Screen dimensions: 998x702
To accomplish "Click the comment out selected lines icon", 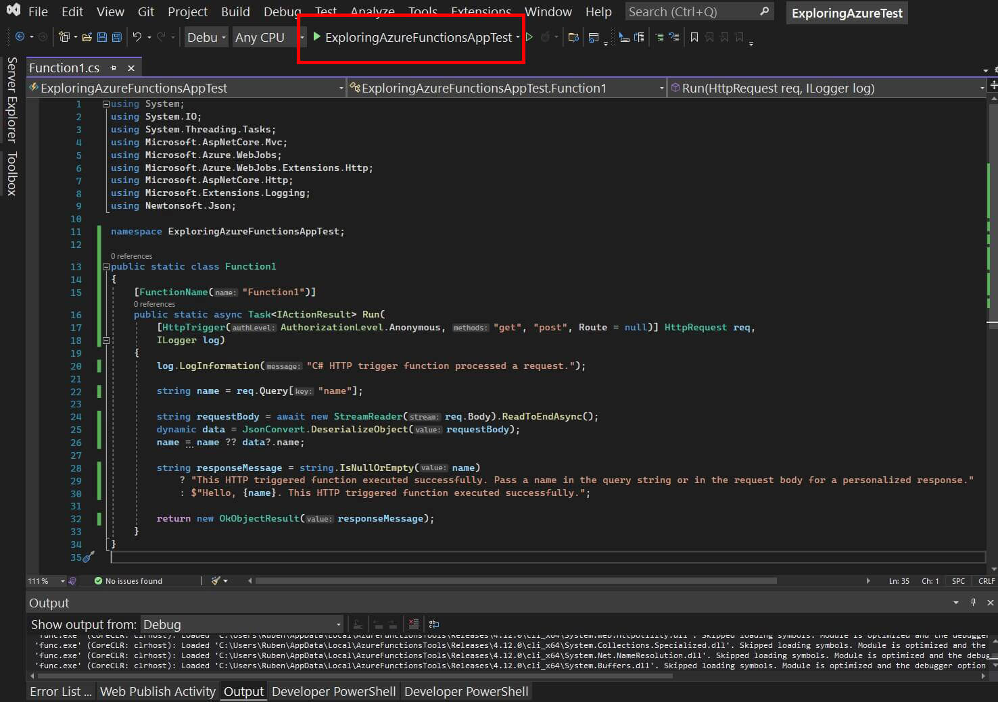I will point(659,37).
